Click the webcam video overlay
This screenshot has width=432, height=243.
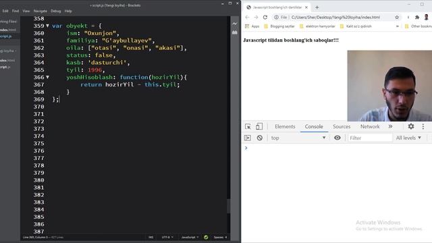tap(389, 86)
